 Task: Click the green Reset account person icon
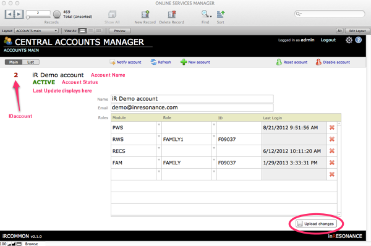coord(279,62)
